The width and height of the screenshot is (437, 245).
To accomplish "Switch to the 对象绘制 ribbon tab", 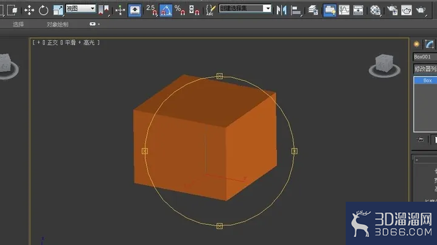I will [x=57, y=24].
